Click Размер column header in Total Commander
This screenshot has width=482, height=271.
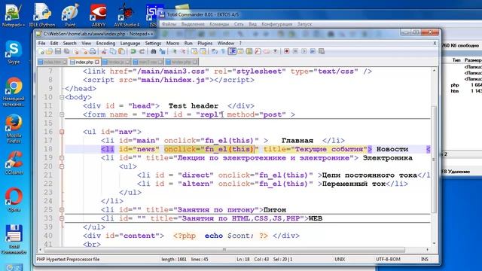point(473,60)
